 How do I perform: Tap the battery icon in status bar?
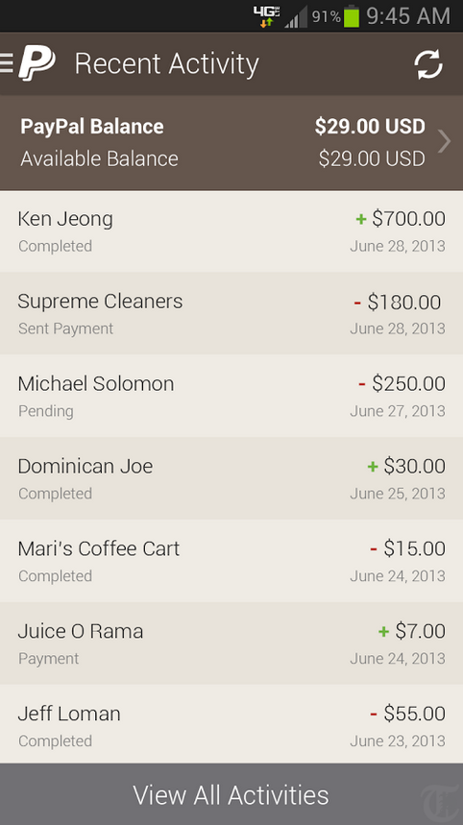point(352,15)
